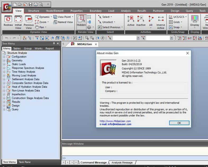Select Settlement Analysis Data tree item

coord(26,79)
